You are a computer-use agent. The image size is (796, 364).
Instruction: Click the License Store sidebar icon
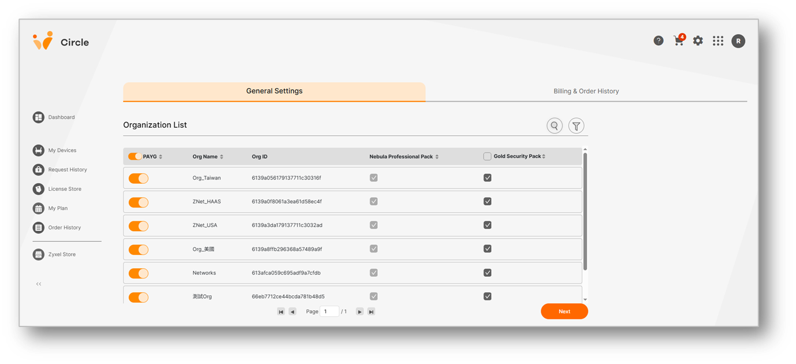pyautogui.click(x=39, y=189)
